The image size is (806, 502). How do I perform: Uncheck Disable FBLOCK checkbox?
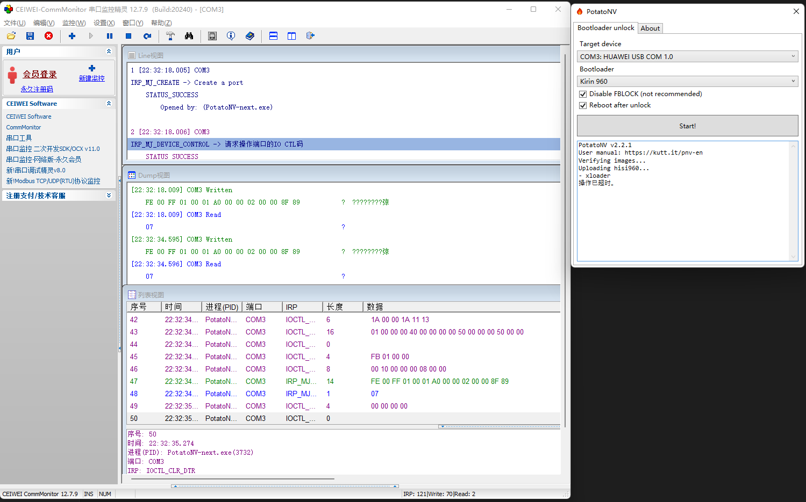coord(583,94)
